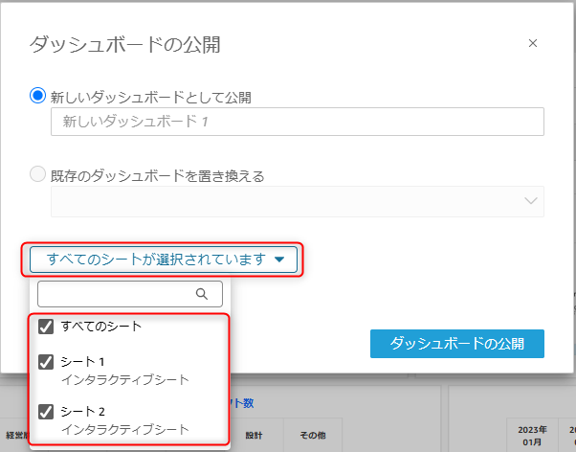Select the シート 1 インタラクティブシート entry
The image size is (576, 452).
point(124,371)
